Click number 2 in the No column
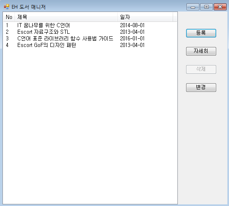Image resolution: width=229 pixels, height=206 pixels. (7, 32)
